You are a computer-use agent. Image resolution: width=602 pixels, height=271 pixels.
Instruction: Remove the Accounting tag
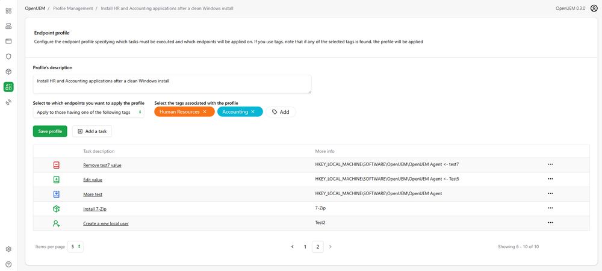tap(253, 112)
